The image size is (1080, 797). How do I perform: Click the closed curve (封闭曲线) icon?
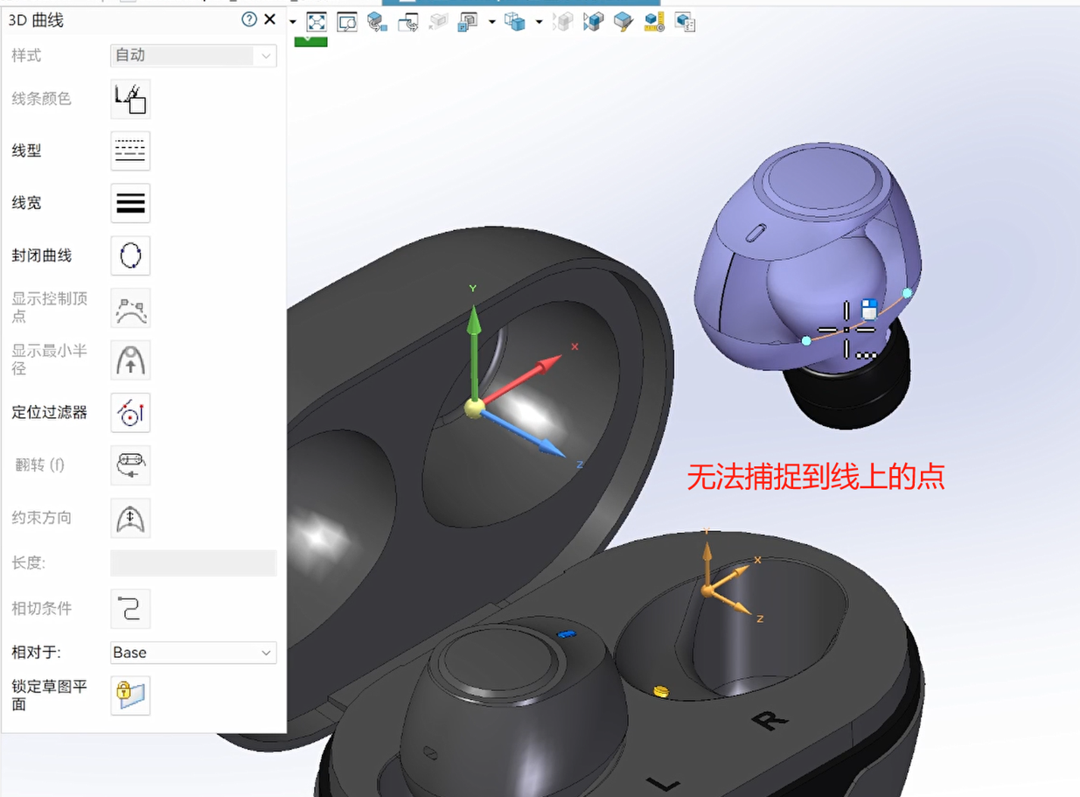[130, 255]
